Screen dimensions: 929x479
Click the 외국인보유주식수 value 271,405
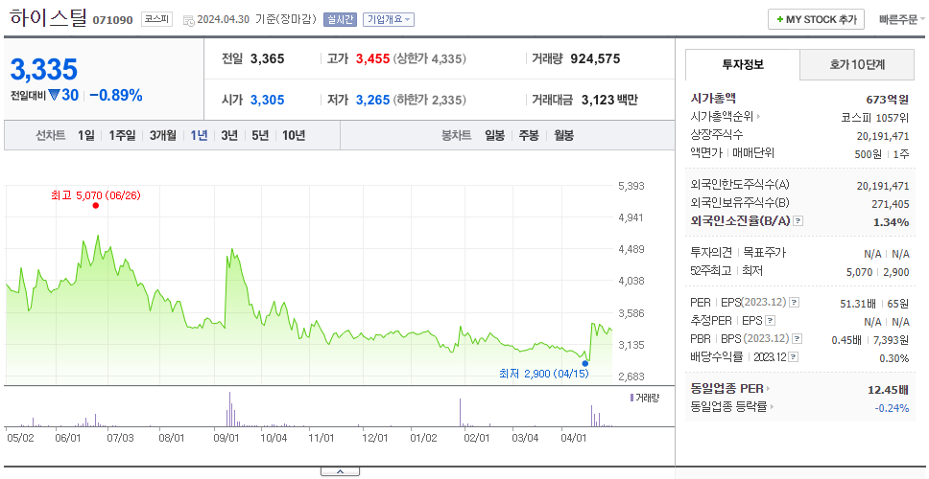(x=889, y=204)
